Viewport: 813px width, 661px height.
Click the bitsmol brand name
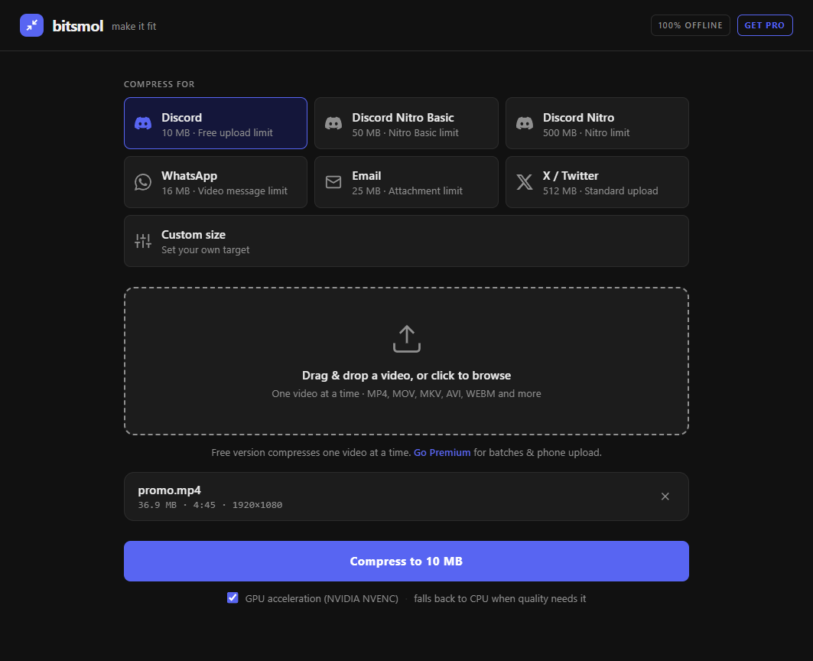[78, 26]
